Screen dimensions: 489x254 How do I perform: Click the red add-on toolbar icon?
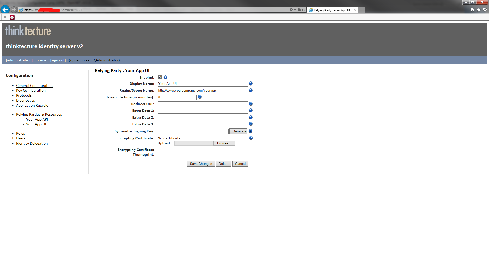(12, 17)
